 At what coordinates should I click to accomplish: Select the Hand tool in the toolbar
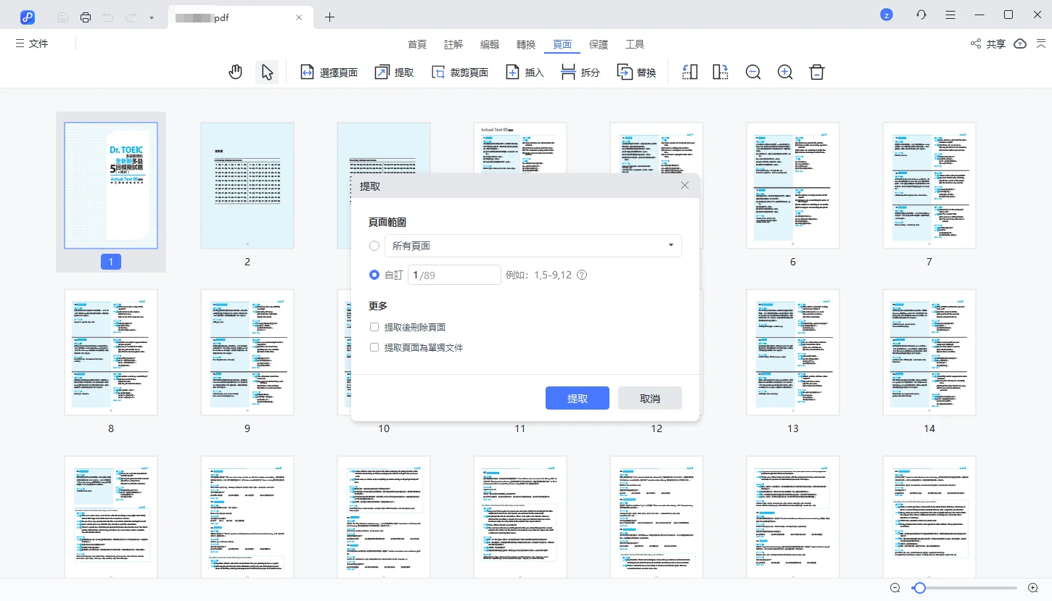coord(235,72)
